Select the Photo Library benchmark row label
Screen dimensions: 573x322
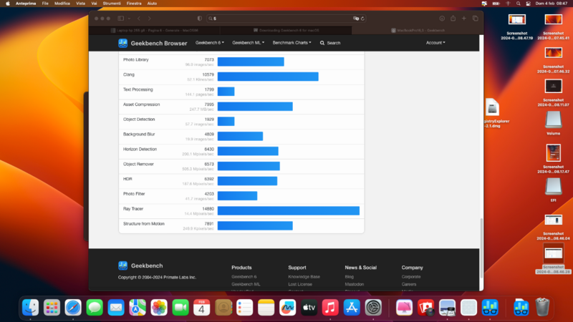[x=136, y=59]
